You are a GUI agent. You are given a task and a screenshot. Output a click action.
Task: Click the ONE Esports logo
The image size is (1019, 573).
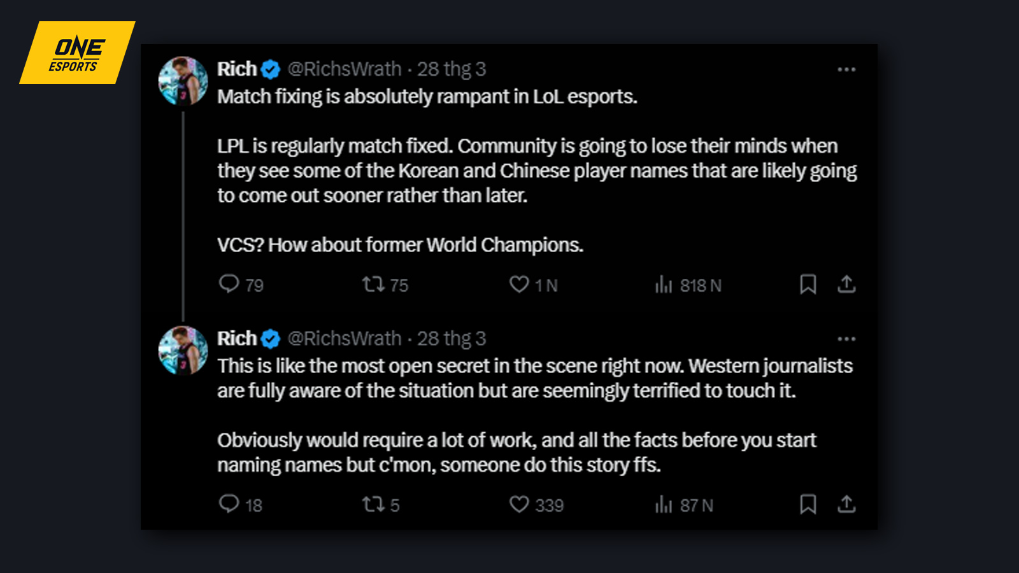point(76,52)
